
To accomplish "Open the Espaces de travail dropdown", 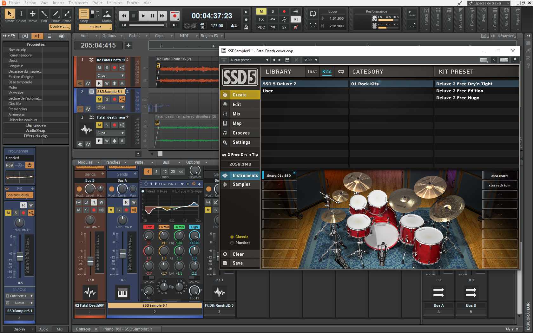I will [x=489, y=3].
